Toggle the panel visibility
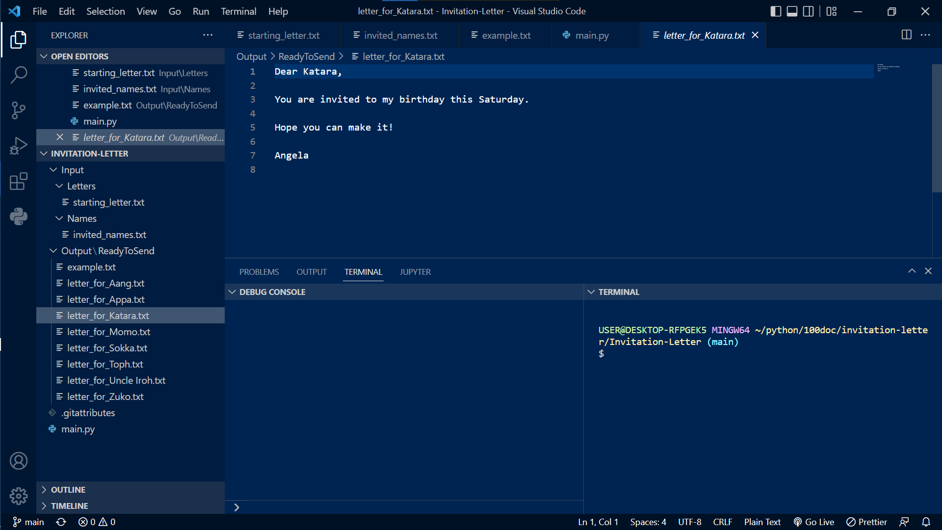The image size is (942, 530). coord(791,11)
